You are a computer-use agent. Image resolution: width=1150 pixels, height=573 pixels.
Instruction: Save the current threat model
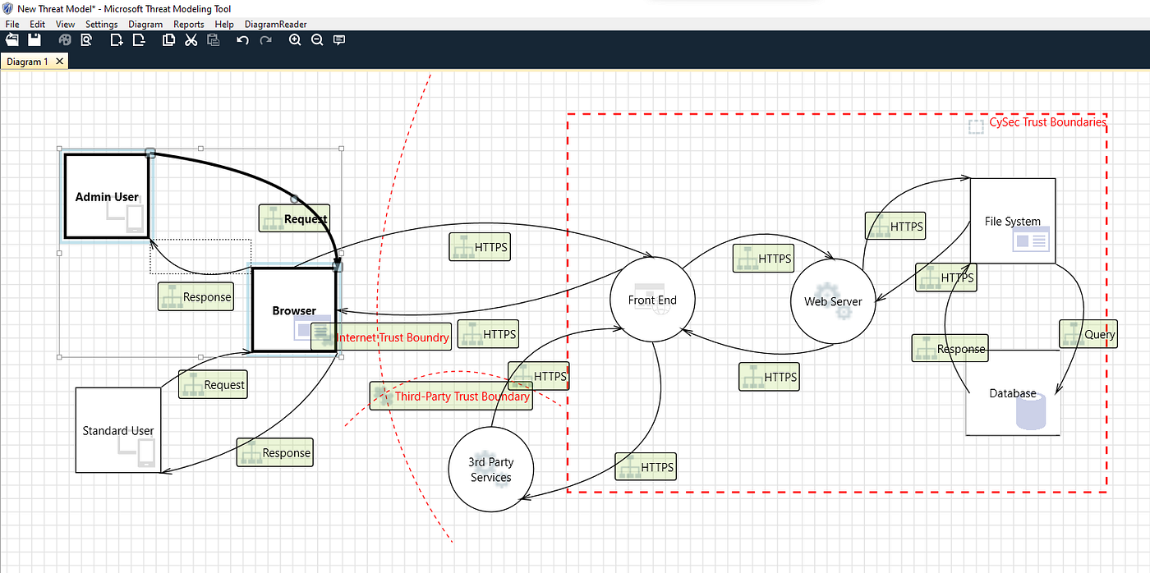(x=33, y=39)
